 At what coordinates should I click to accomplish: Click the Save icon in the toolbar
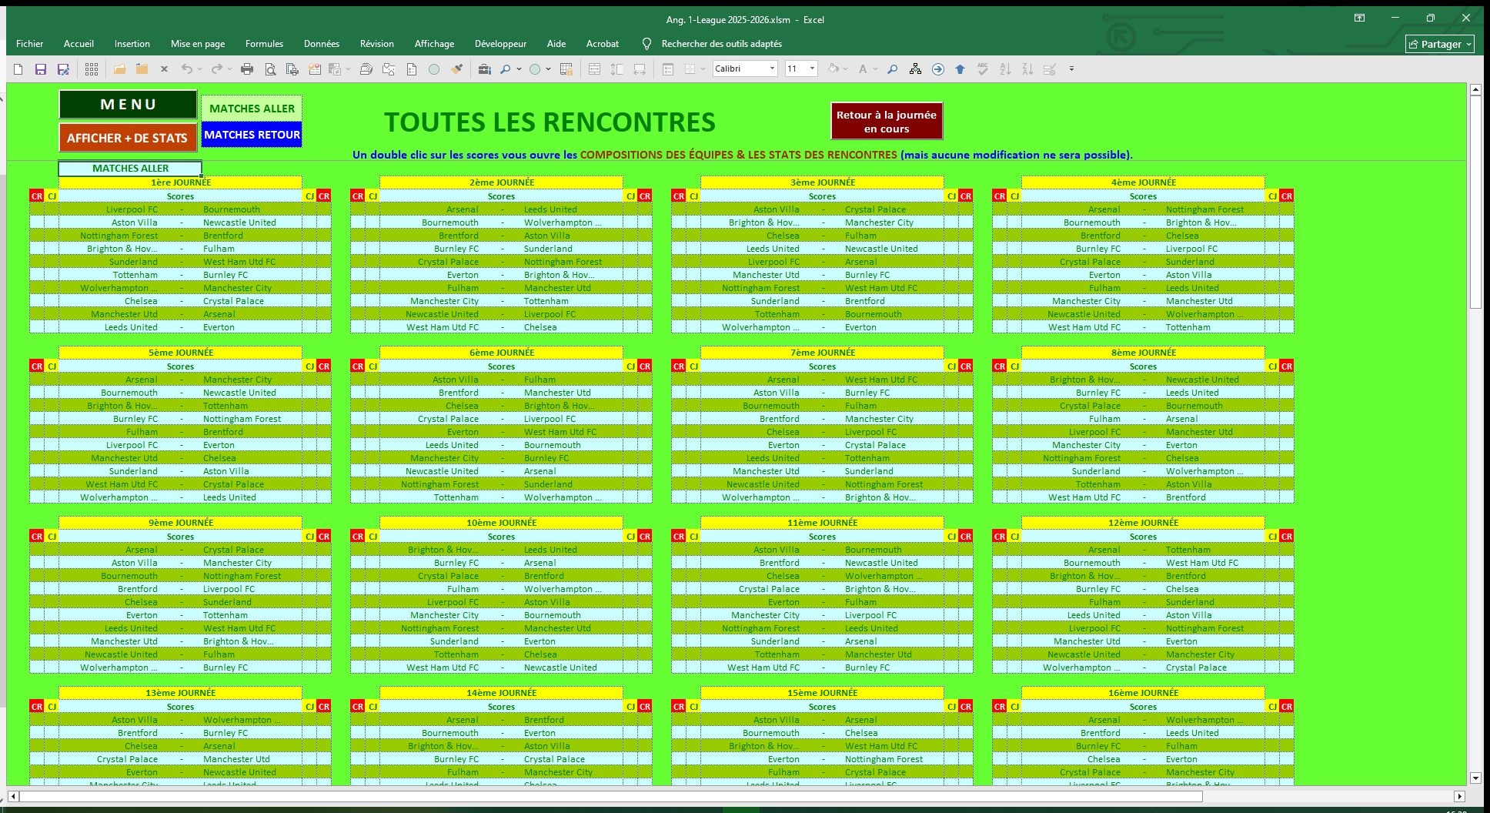(41, 69)
